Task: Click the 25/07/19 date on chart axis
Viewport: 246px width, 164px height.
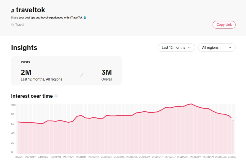Action: (x=195, y=157)
